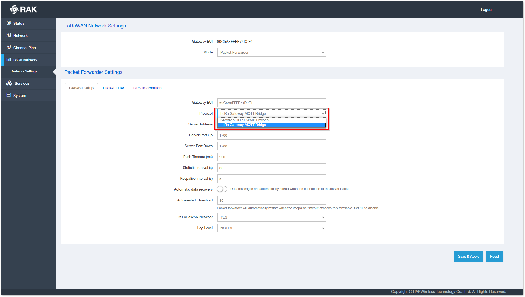Choose LoRa Gateway MQTT Bridge option
The image size is (525, 297).
(271, 125)
